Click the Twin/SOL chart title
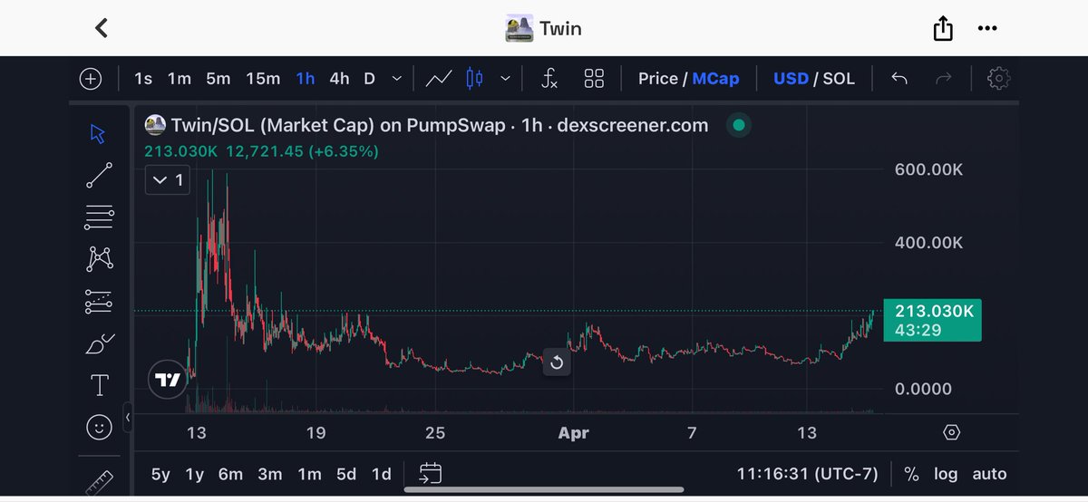 pyautogui.click(x=440, y=126)
